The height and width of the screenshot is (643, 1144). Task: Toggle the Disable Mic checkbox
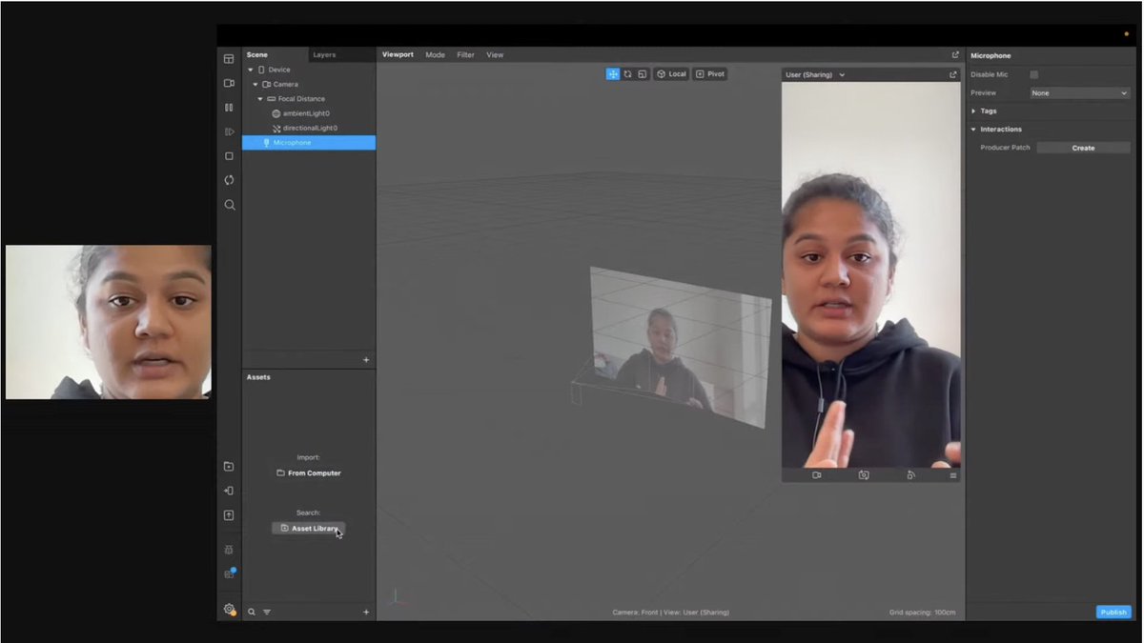[1034, 74]
